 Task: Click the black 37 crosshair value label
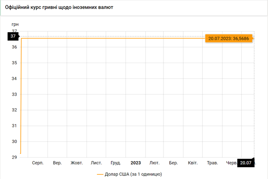click(13, 36)
